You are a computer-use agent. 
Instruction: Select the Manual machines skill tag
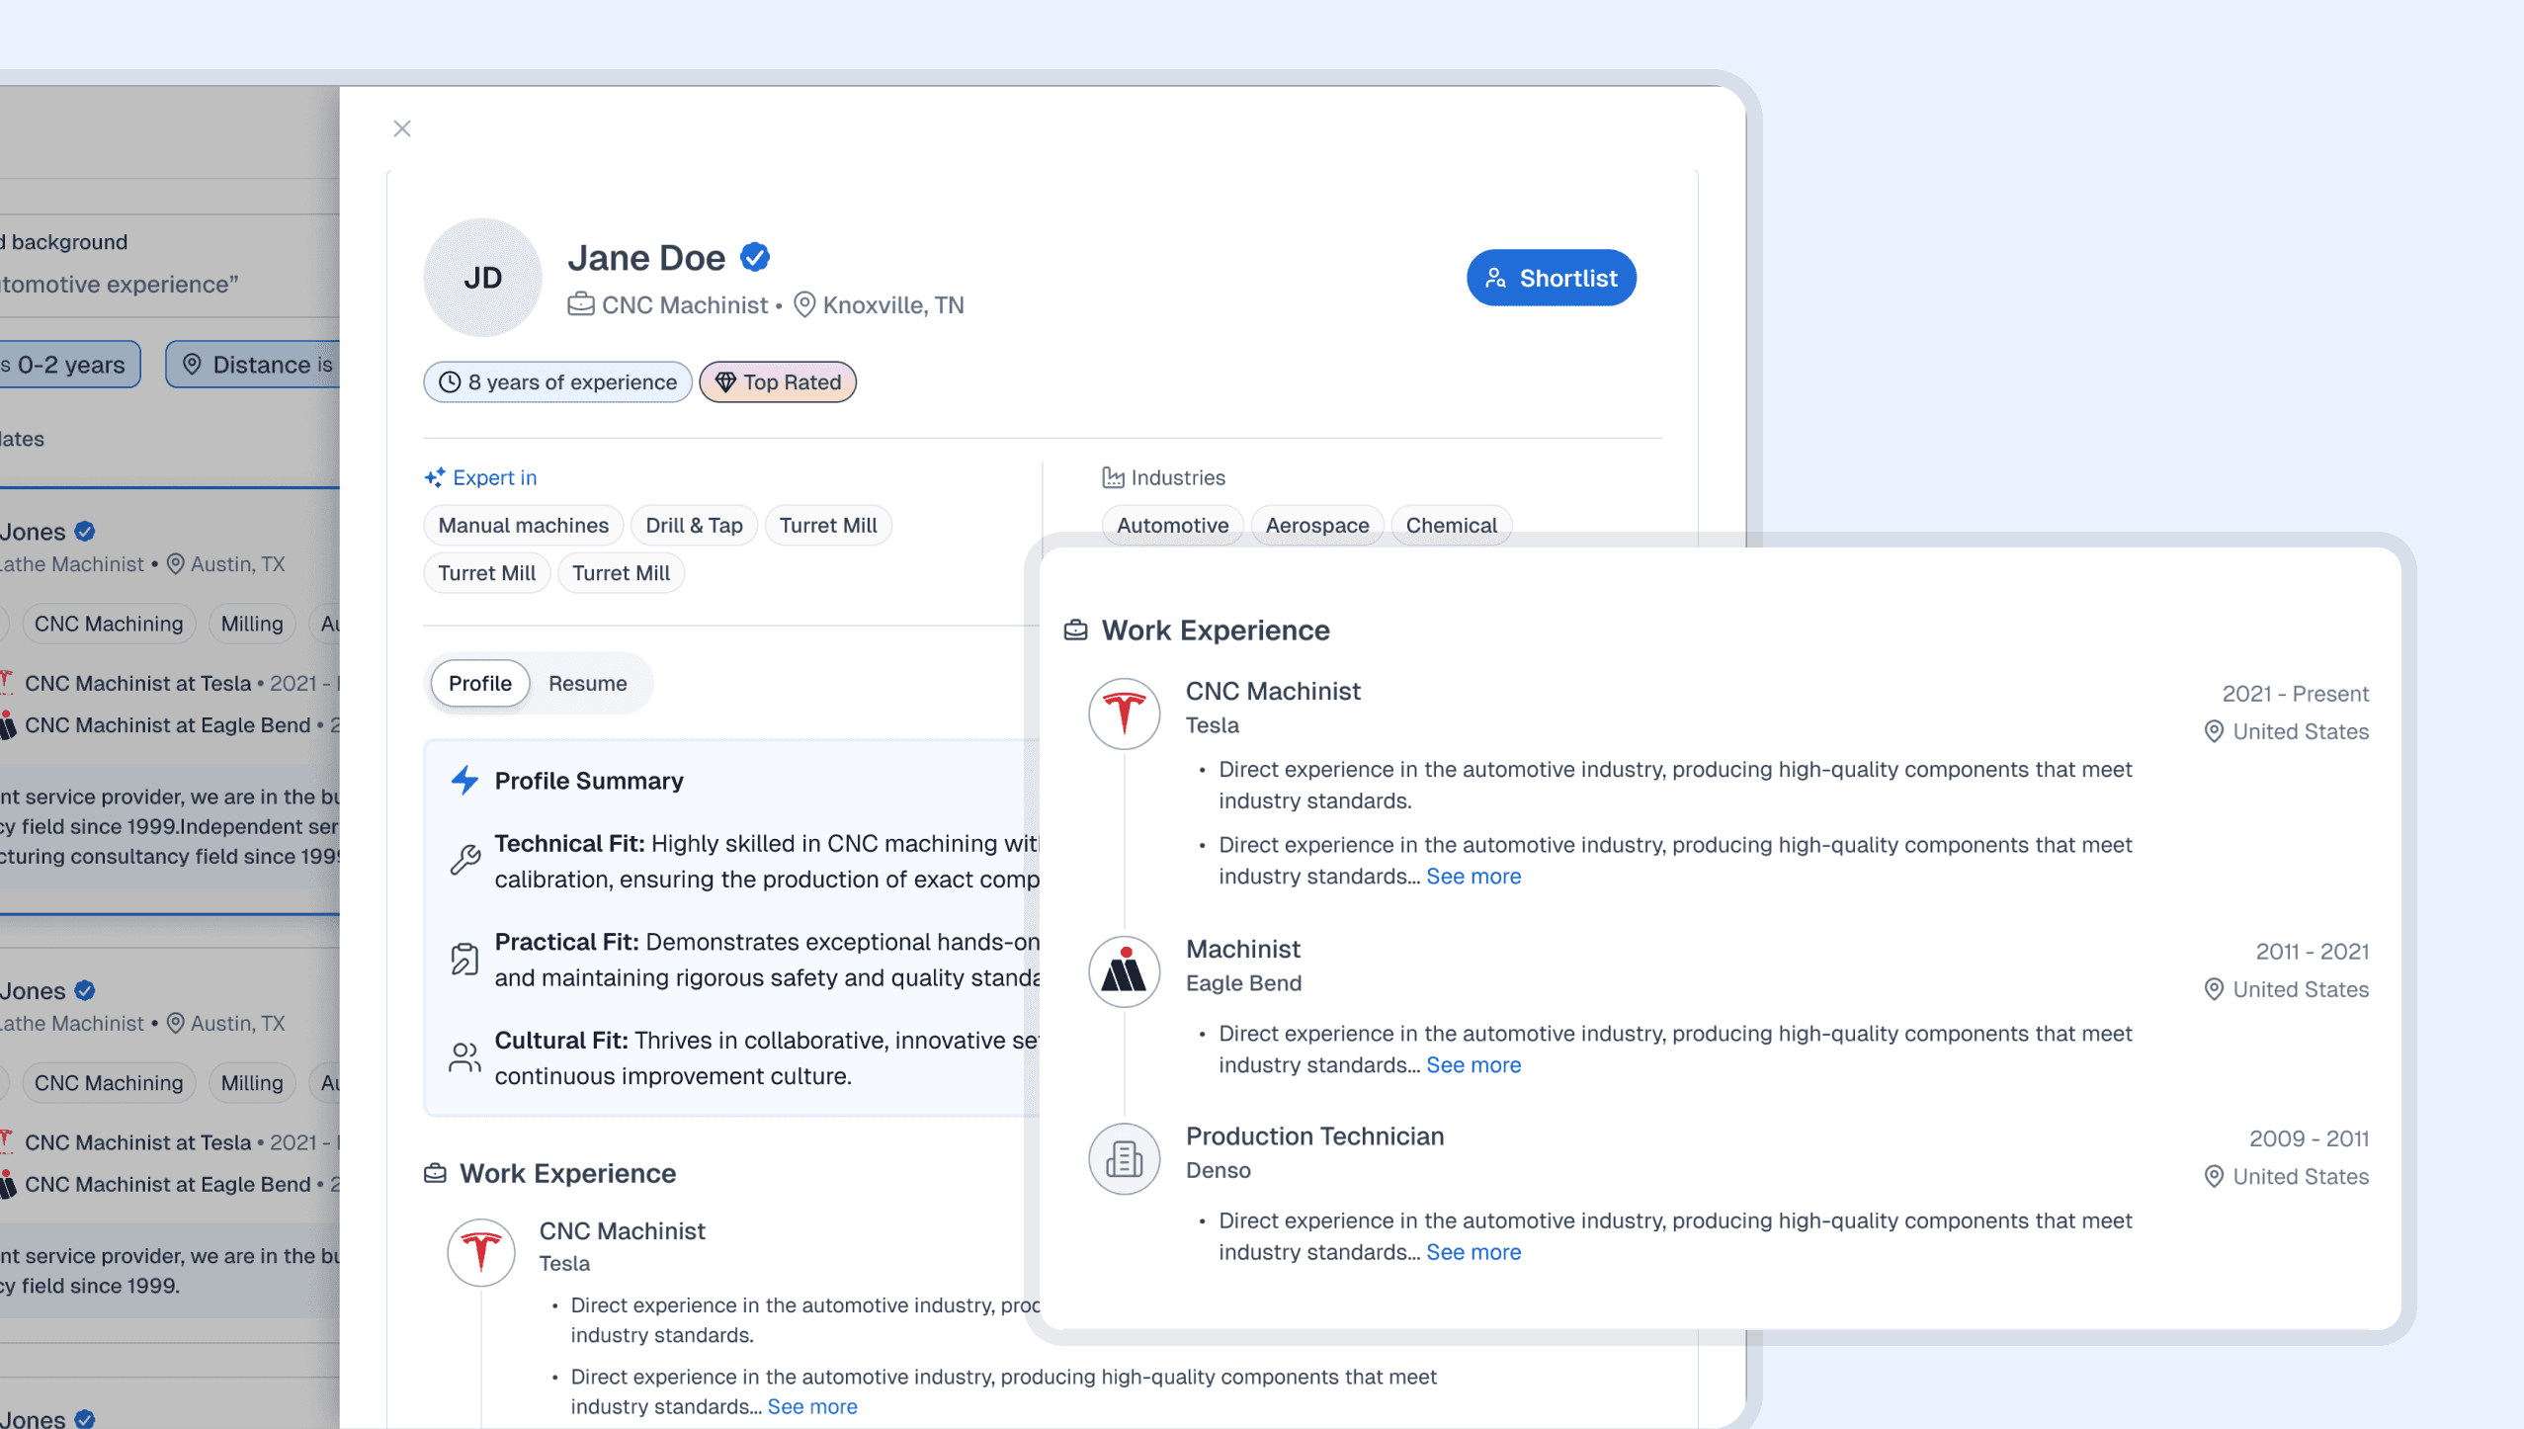[x=523, y=526]
